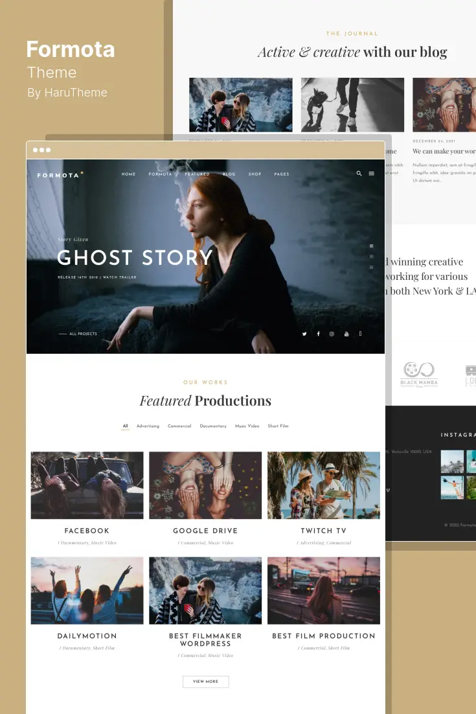Click the Black Mamba partner logo
Screen dimensions: 476x714
tap(419, 374)
